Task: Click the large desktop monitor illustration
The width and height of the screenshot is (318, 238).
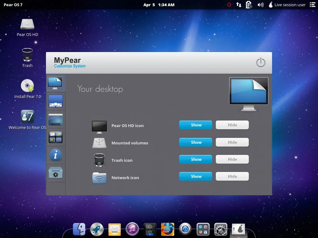Action: tap(249, 94)
